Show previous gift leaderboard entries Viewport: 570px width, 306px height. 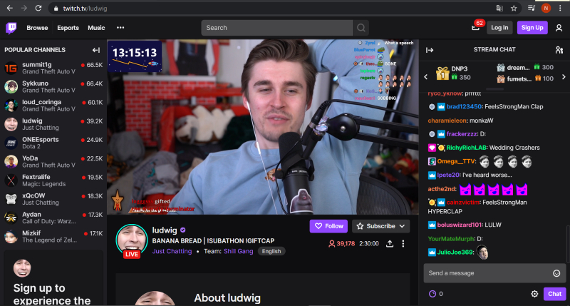coord(425,76)
